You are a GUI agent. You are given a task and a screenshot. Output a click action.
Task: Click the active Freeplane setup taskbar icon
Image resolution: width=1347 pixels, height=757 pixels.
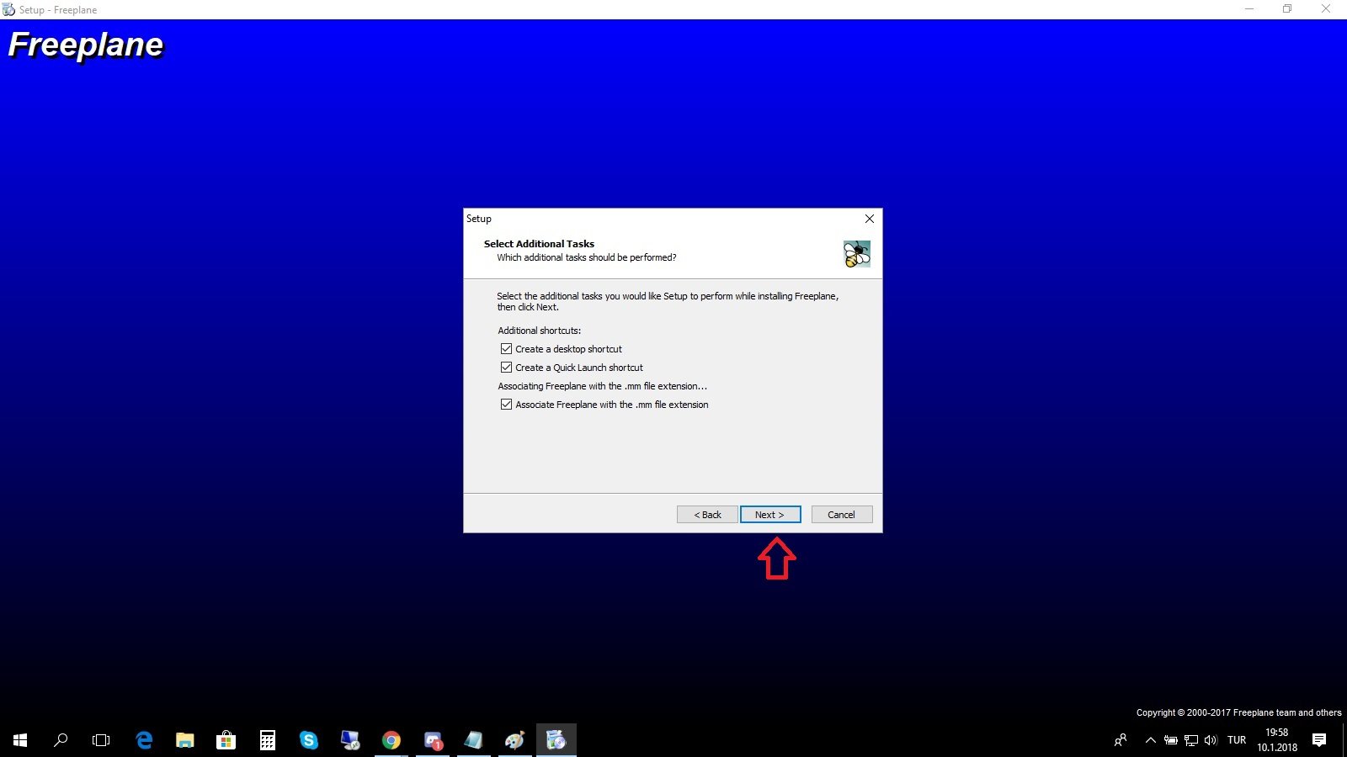556,740
